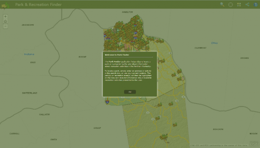Dismiss the welcome dialog with OK
Image resolution: width=260 pixels, height=148 pixels.
point(130,92)
